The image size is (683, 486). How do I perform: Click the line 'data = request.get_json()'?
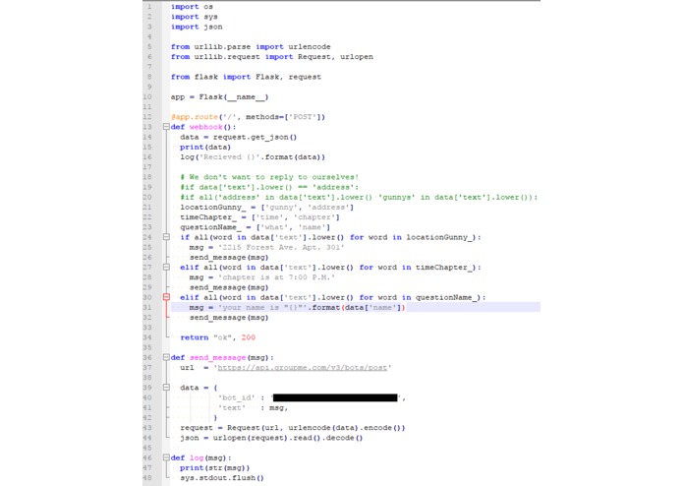(x=238, y=138)
